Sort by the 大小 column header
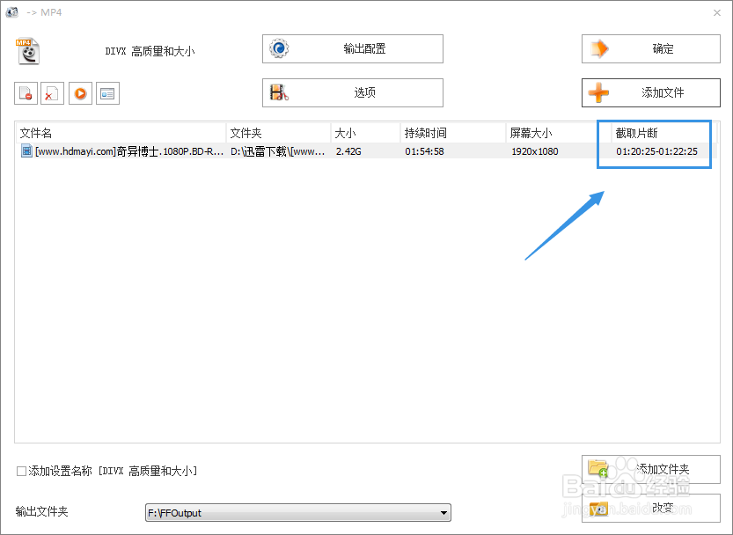Screen dimensions: 733x535 click(365, 133)
